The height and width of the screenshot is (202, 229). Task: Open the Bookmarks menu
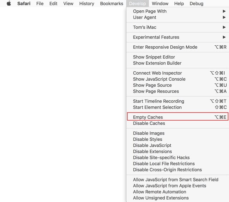click(x=112, y=4)
